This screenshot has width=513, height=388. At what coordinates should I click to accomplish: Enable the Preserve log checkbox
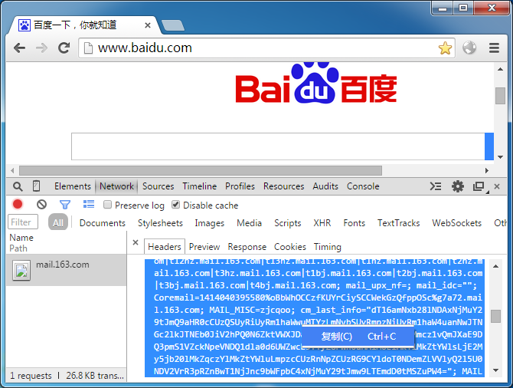point(107,205)
